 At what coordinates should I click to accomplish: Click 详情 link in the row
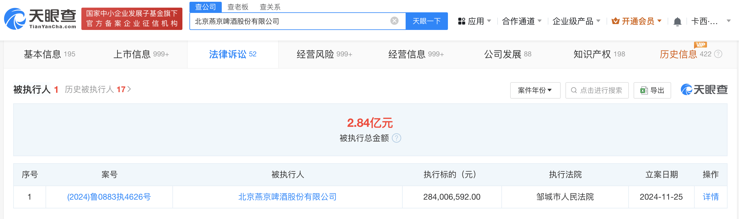click(x=711, y=197)
